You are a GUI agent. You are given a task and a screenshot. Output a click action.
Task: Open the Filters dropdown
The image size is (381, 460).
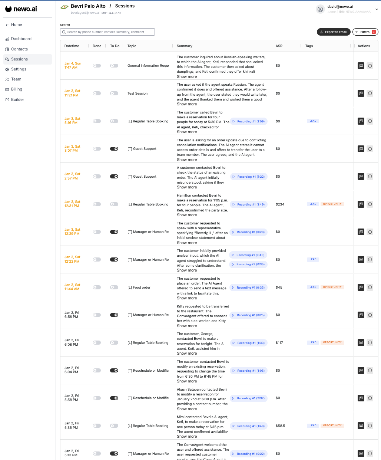[365, 32]
